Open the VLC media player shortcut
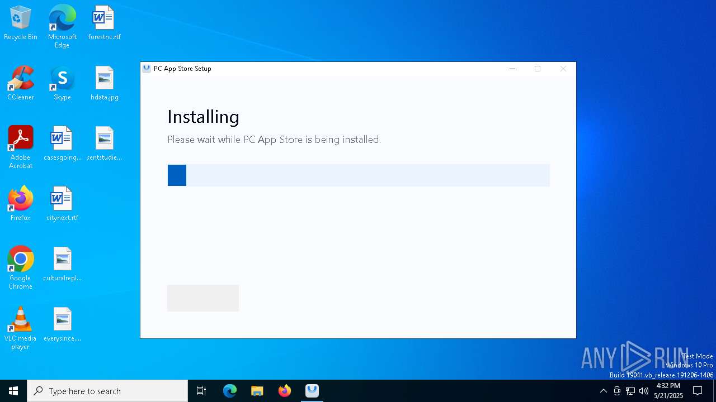Viewport: 716px width, 402px height. tap(21, 328)
